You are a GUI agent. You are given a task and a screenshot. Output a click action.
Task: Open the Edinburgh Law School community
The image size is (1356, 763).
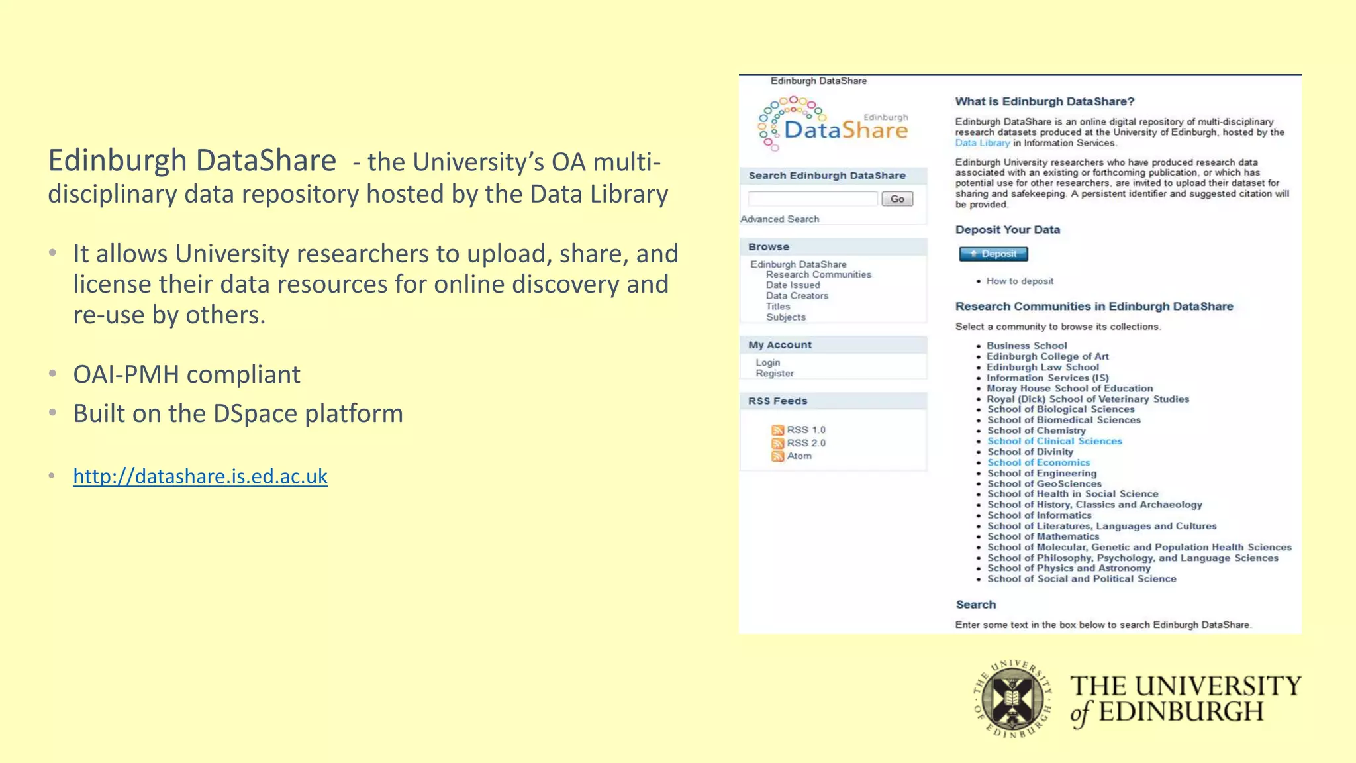1043,367
